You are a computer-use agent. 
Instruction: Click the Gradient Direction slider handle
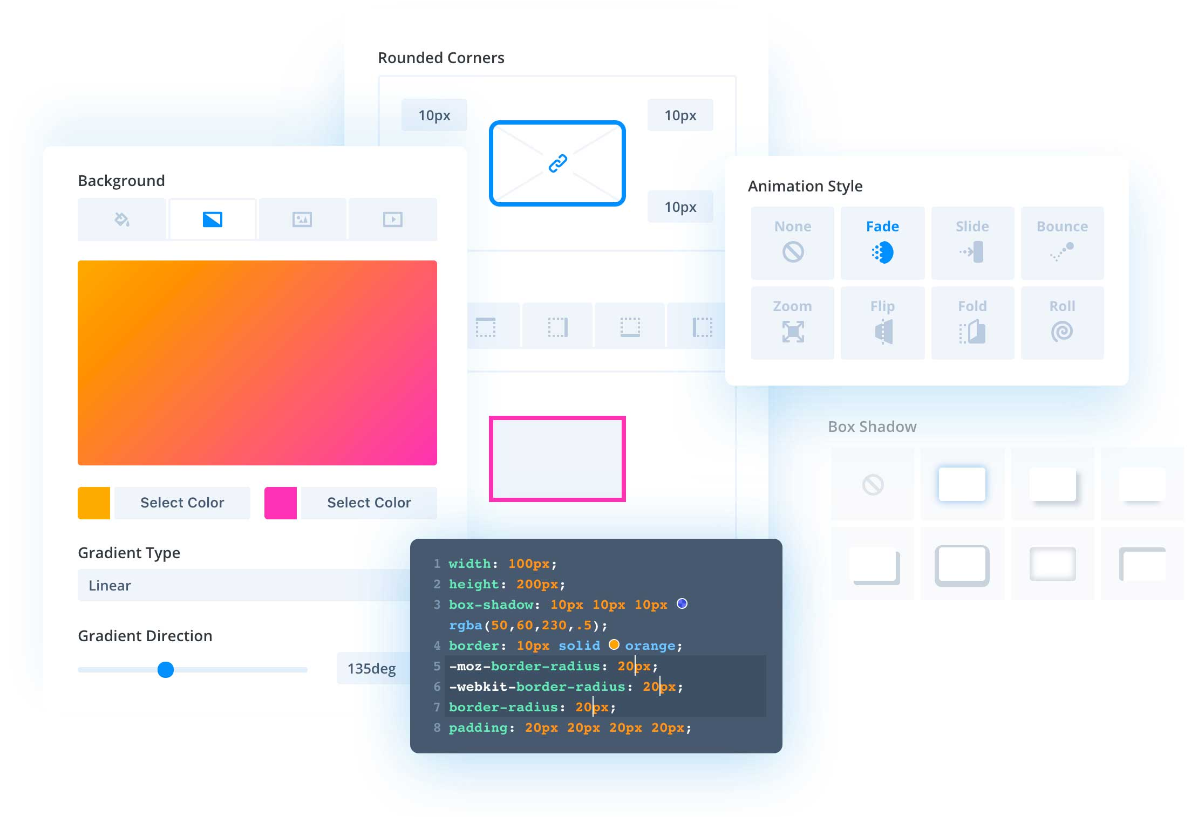[x=166, y=670]
